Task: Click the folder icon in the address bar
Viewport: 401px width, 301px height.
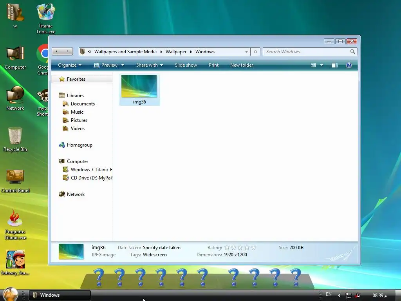Action: [82, 51]
